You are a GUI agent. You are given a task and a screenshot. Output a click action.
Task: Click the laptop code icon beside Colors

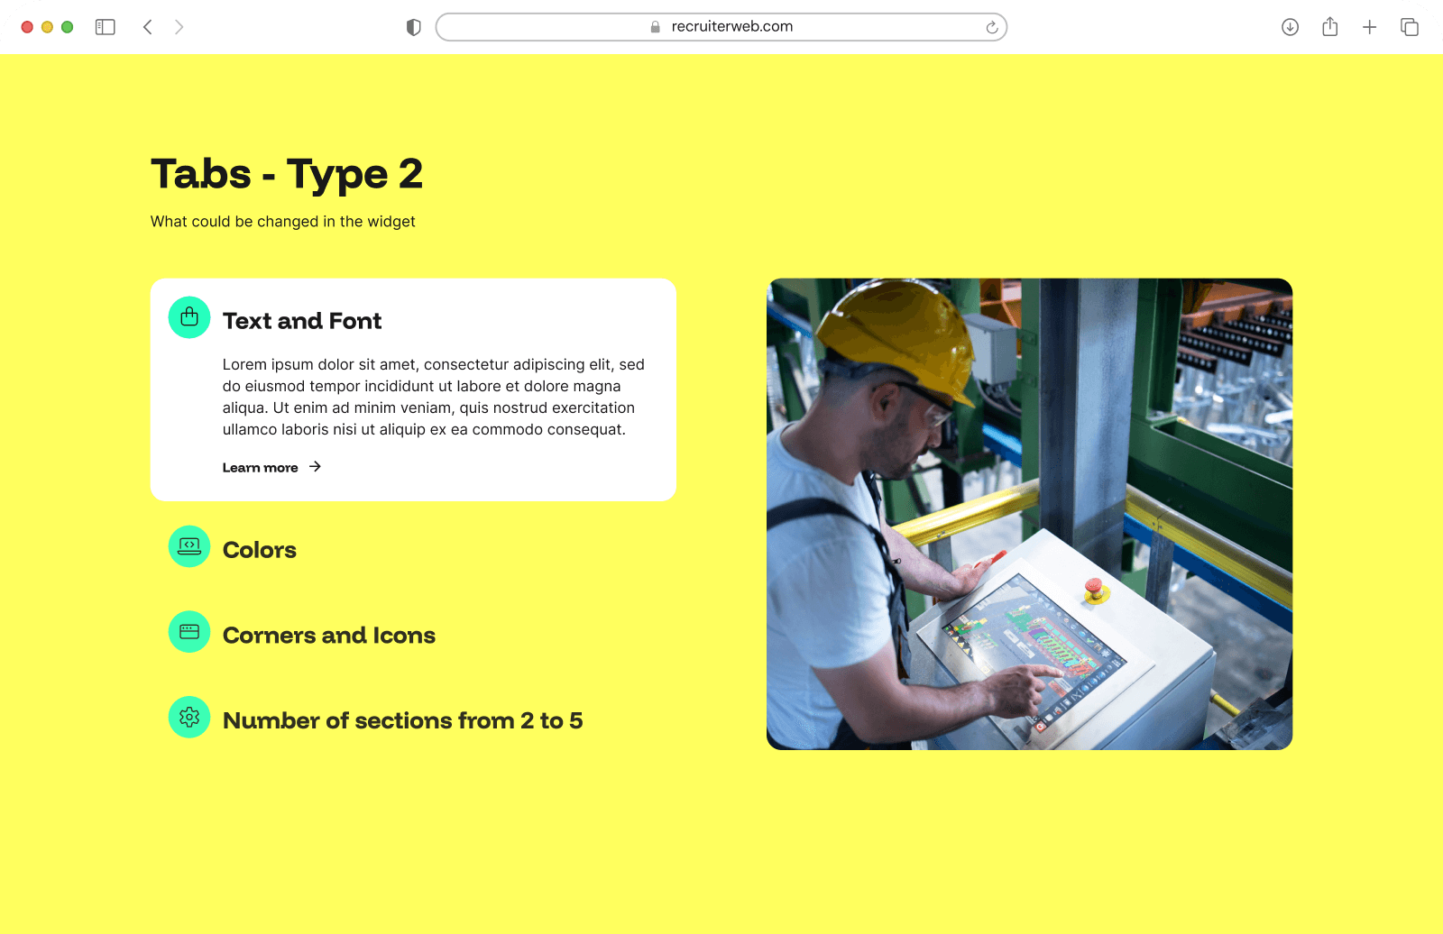point(189,546)
